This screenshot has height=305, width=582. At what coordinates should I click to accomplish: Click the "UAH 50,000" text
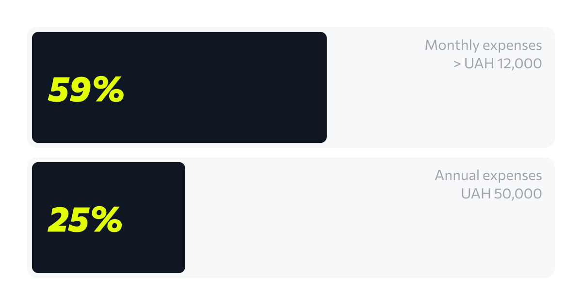(501, 194)
